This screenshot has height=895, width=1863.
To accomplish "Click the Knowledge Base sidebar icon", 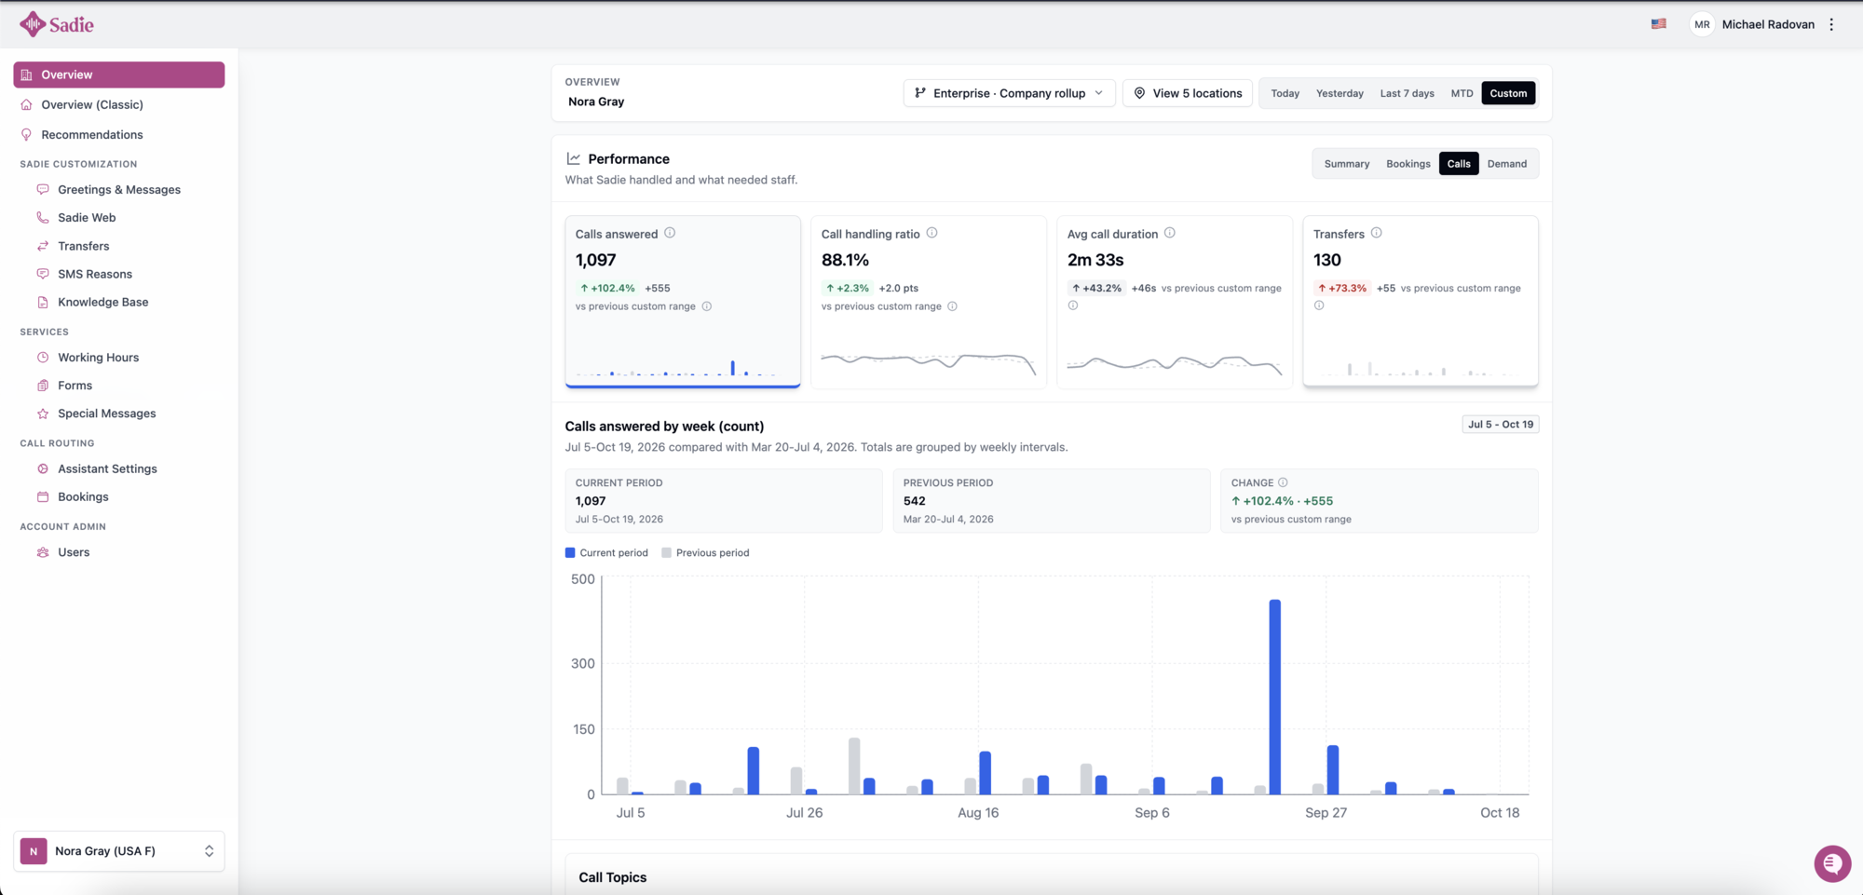I will coord(43,302).
